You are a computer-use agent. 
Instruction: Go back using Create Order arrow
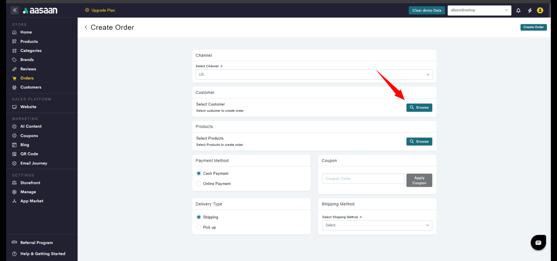[86, 27]
